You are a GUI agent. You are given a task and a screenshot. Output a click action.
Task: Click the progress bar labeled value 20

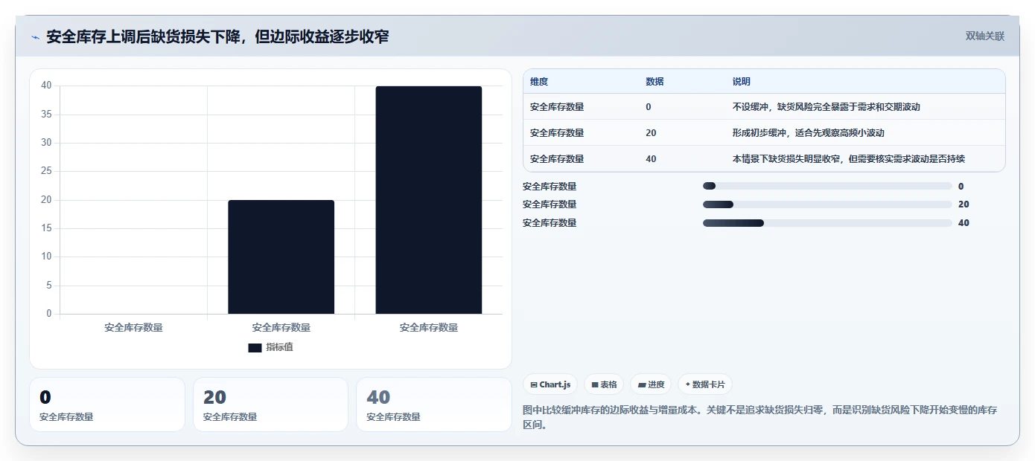pyautogui.click(x=827, y=204)
